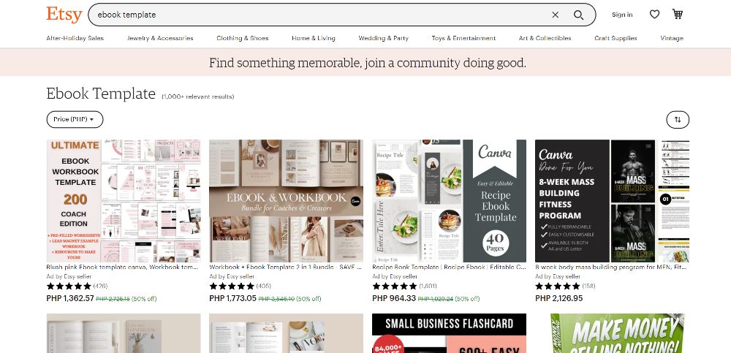Open Workbook + Ebook Template 2 in 1 Bundle link

pos(285,267)
